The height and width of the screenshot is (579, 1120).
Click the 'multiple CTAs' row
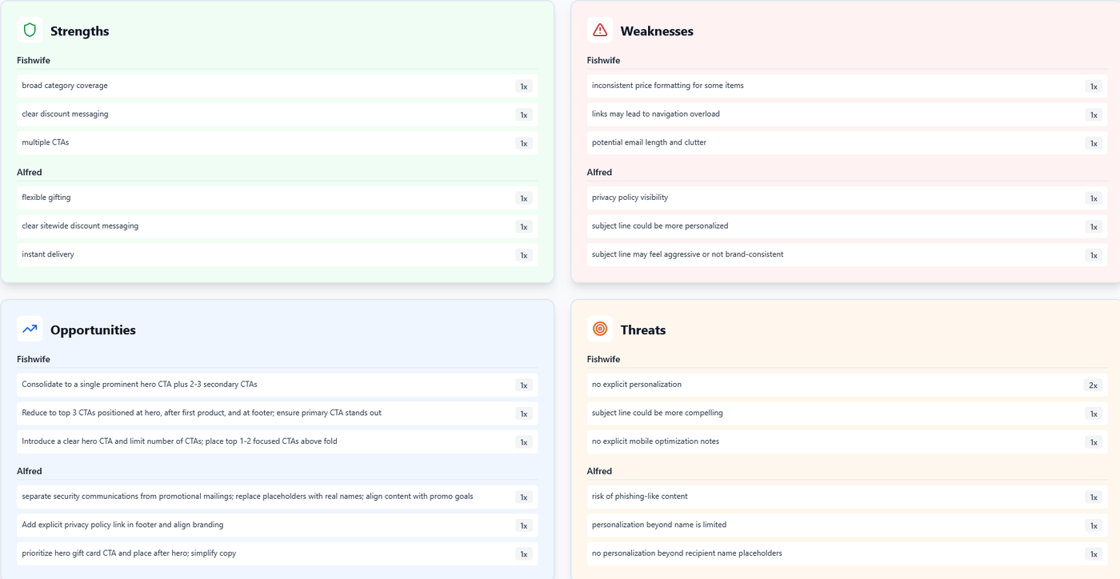tap(277, 143)
